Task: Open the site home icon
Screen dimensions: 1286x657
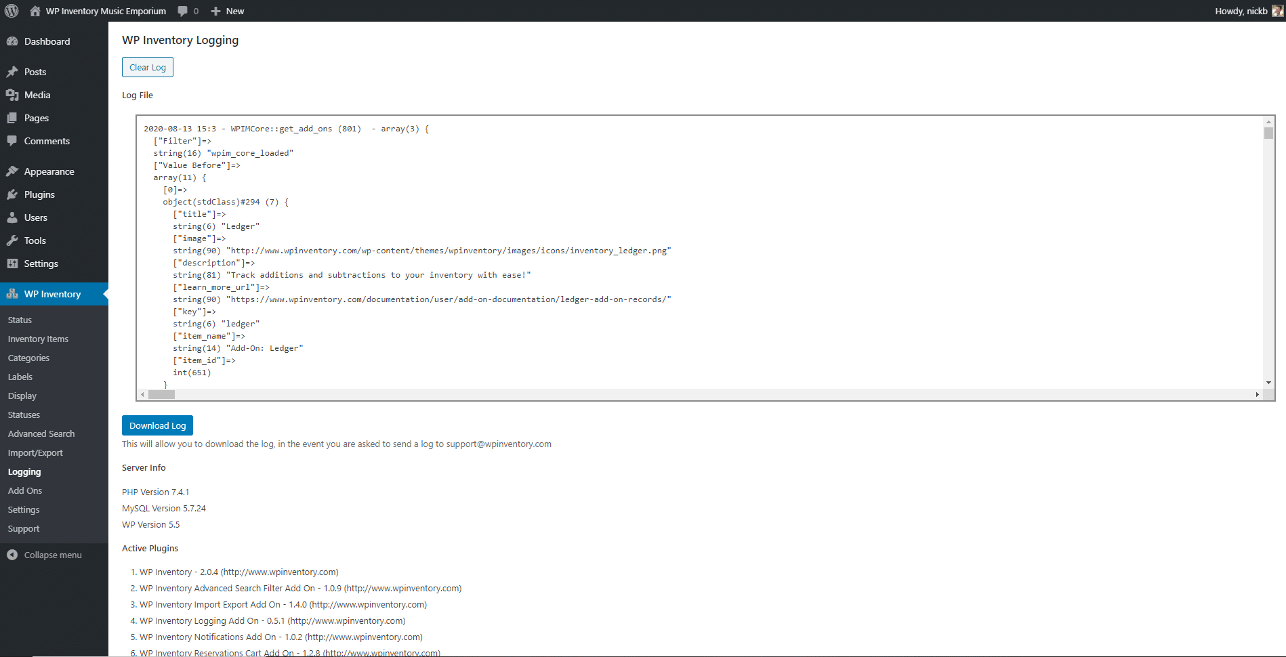Action: (35, 11)
